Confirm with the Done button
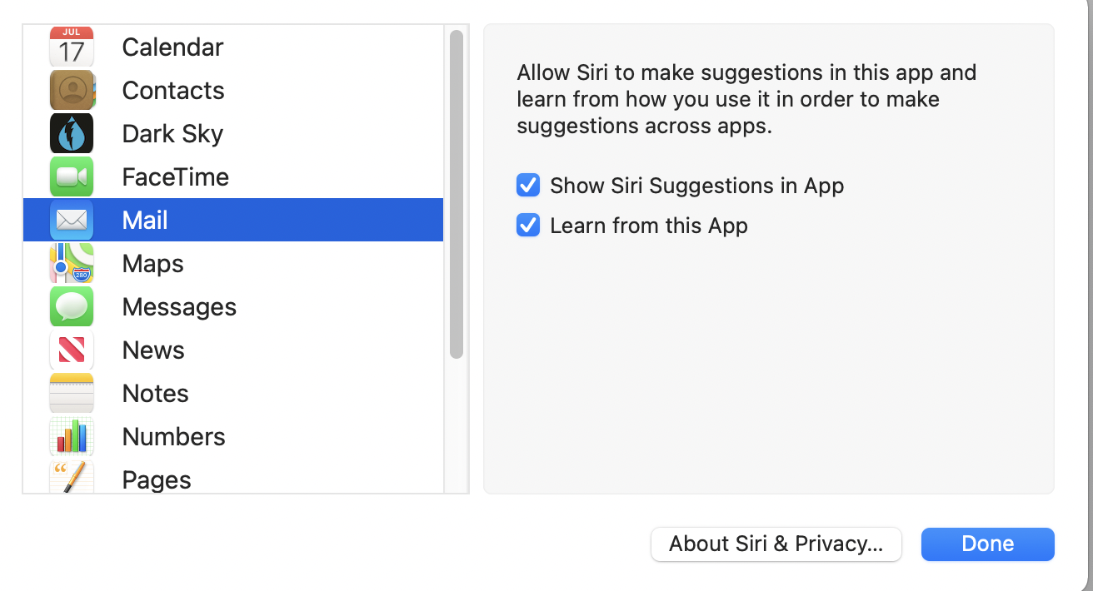Image resolution: width=1093 pixels, height=591 pixels. click(988, 544)
